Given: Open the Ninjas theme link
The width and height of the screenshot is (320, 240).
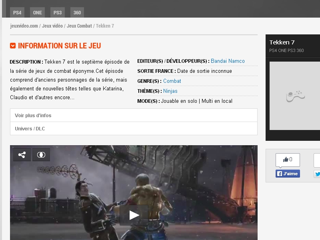Looking at the screenshot, I should coord(170,91).
